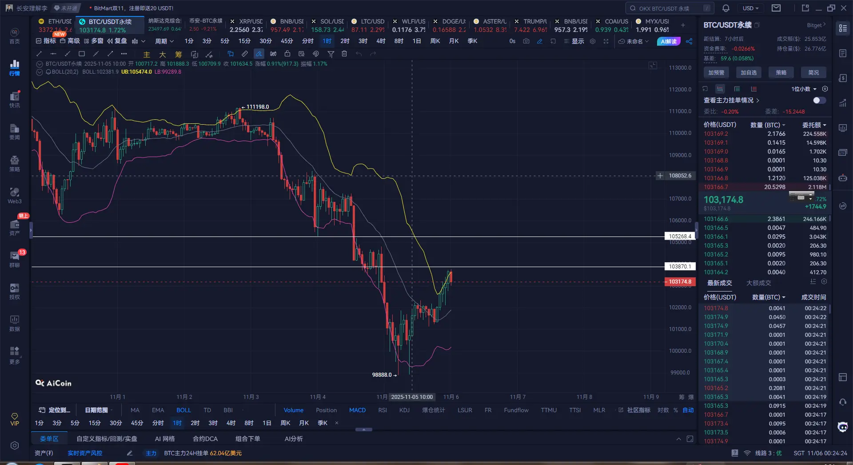Open the USD currency dropdown
Image resolution: width=853 pixels, height=465 pixels.
(x=750, y=8)
